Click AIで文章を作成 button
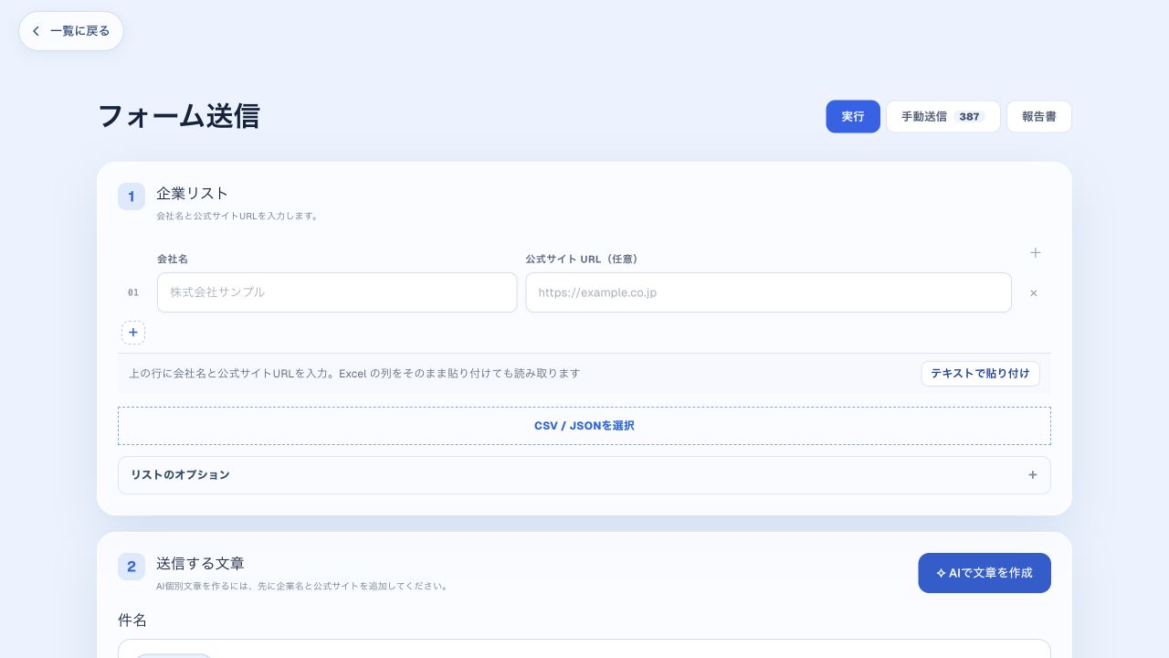This screenshot has width=1169, height=658. click(x=985, y=573)
